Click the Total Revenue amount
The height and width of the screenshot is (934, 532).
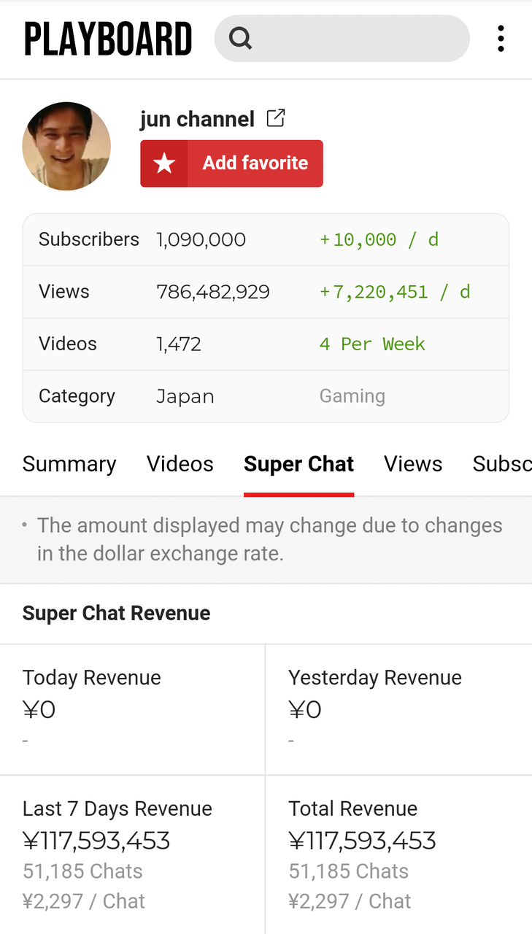click(362, 841)
